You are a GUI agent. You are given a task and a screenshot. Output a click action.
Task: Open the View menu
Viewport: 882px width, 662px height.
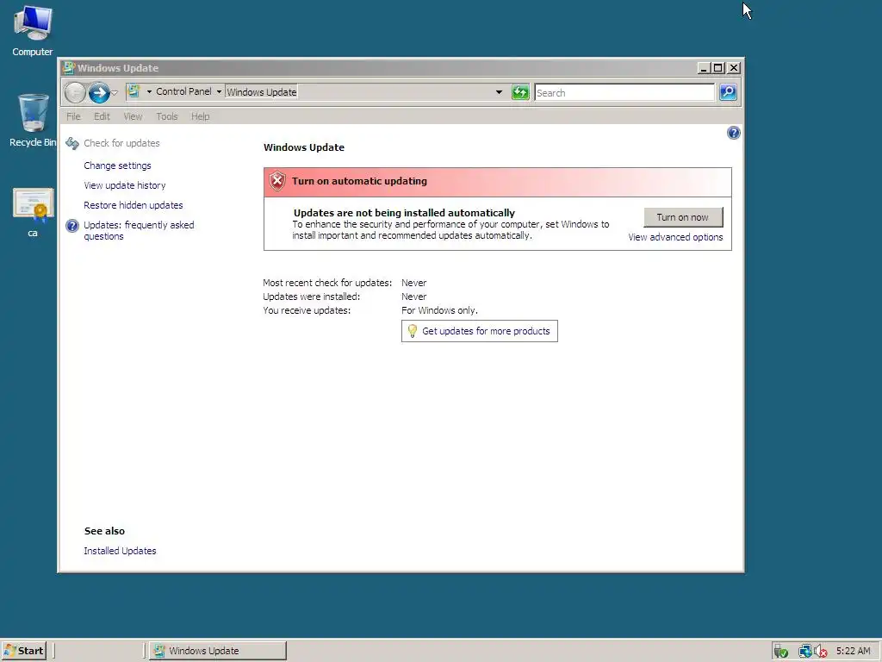point(133,116)
